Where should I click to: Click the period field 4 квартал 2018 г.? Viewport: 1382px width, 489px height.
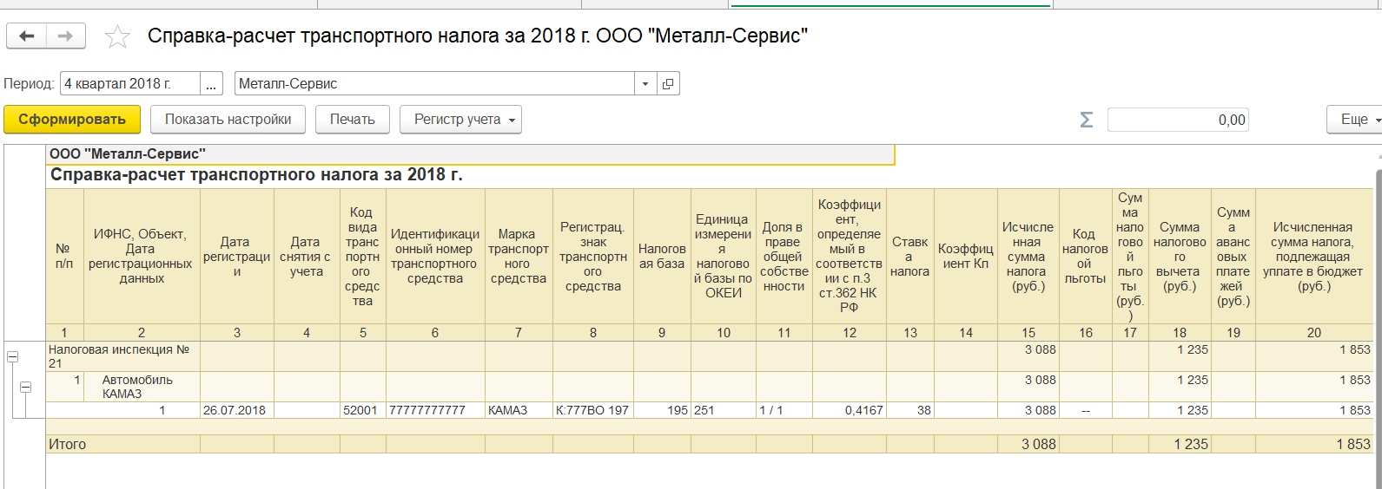tap(130, 84)
